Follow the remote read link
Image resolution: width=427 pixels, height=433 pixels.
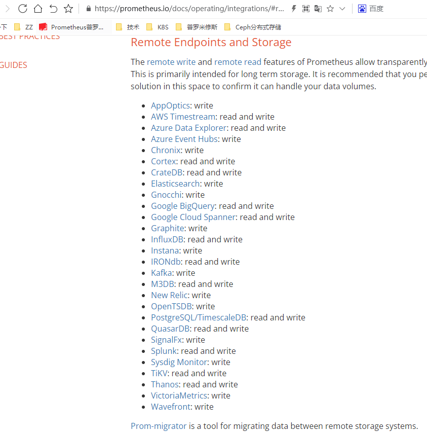point(238,62)
